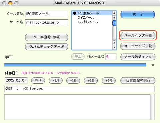Execute 日付削除の実行

tap(138, 80)
